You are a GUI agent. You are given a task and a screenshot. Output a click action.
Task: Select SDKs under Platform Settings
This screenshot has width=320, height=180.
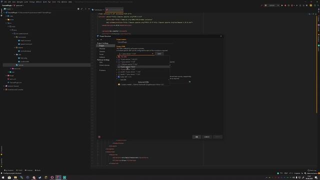click(101, 62)
